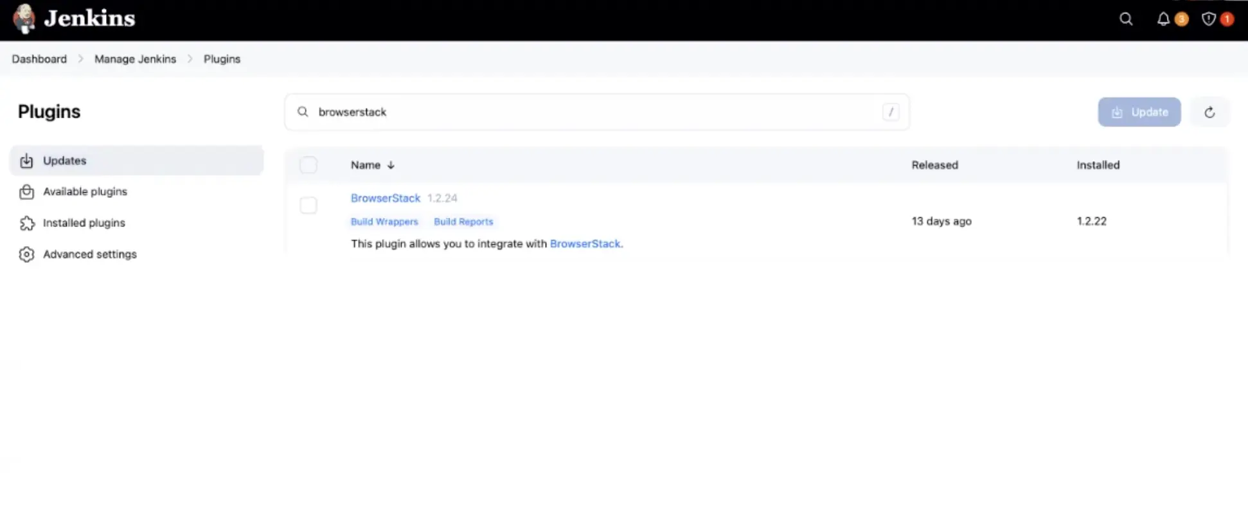This screenshot has height=532, width=1248.
Task: Click the Build Wrappers tag
Action: pos(384,222)
